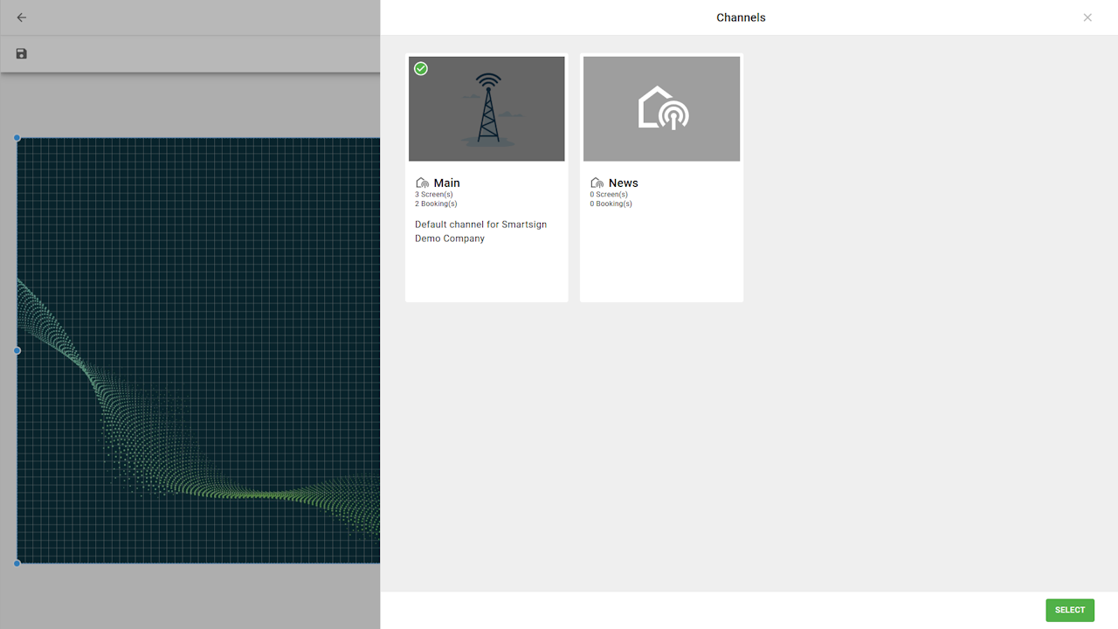The height and width of the screenshot is (629, 1118).
Task: Click small channel icon beside News label
Action: 597,183
